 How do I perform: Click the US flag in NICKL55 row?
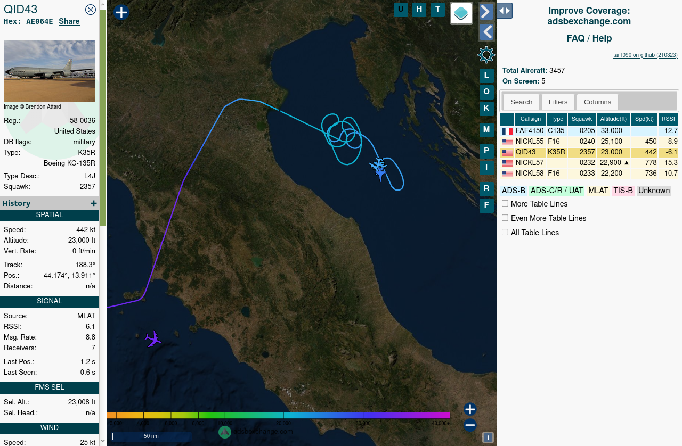coord(507,142)
